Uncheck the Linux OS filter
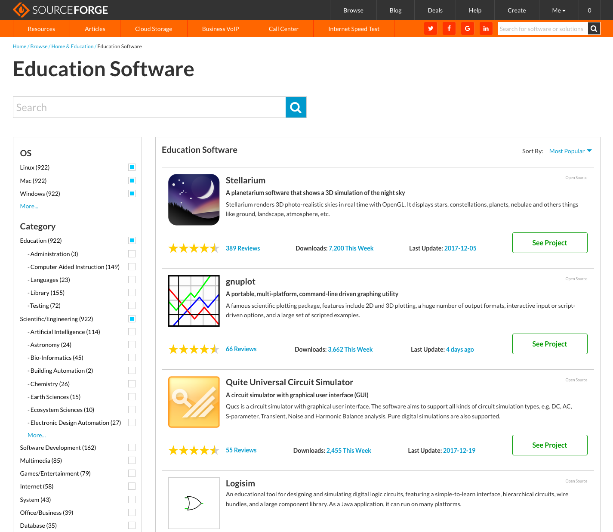 [132, 167]
